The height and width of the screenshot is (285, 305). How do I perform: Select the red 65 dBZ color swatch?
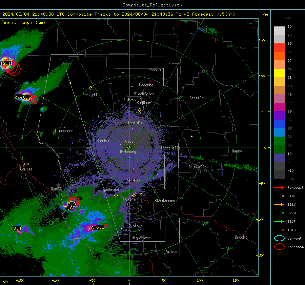pyautogui.click(x=279, y=47)
